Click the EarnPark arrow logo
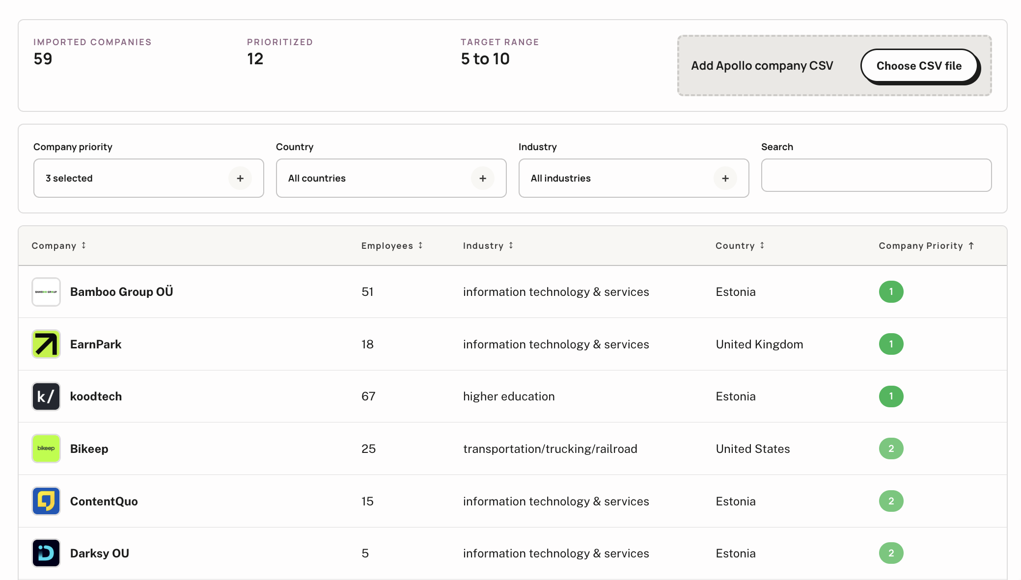1021x580 pixels. coord(46,344)
